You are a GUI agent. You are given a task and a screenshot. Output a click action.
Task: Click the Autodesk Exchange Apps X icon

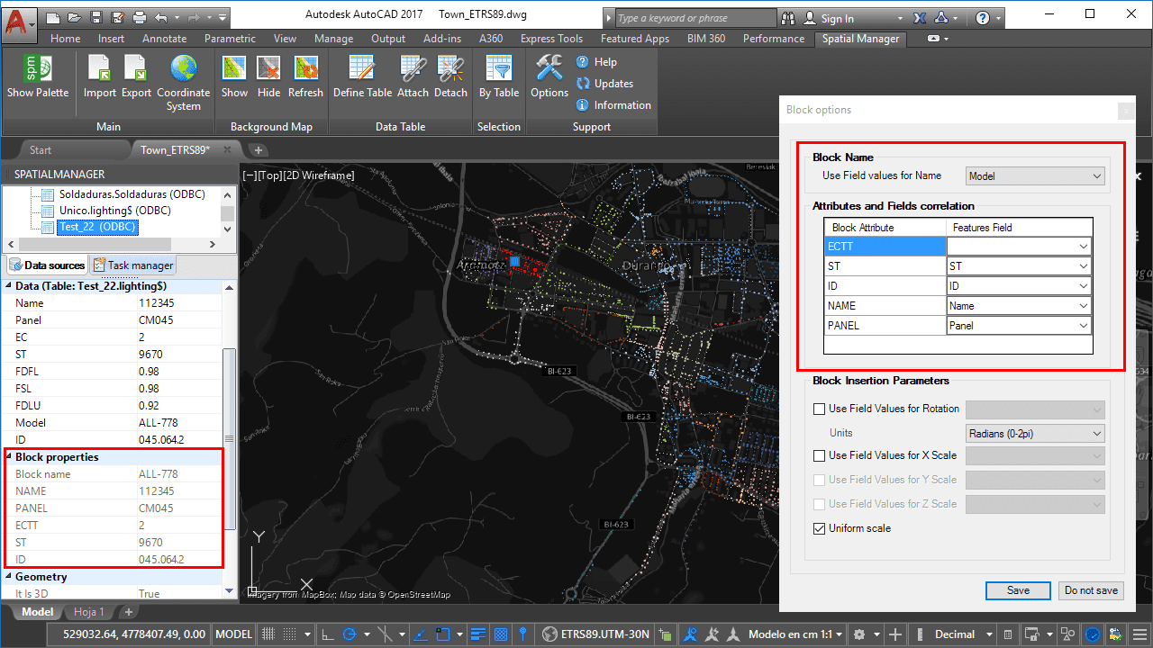(918, 18)
